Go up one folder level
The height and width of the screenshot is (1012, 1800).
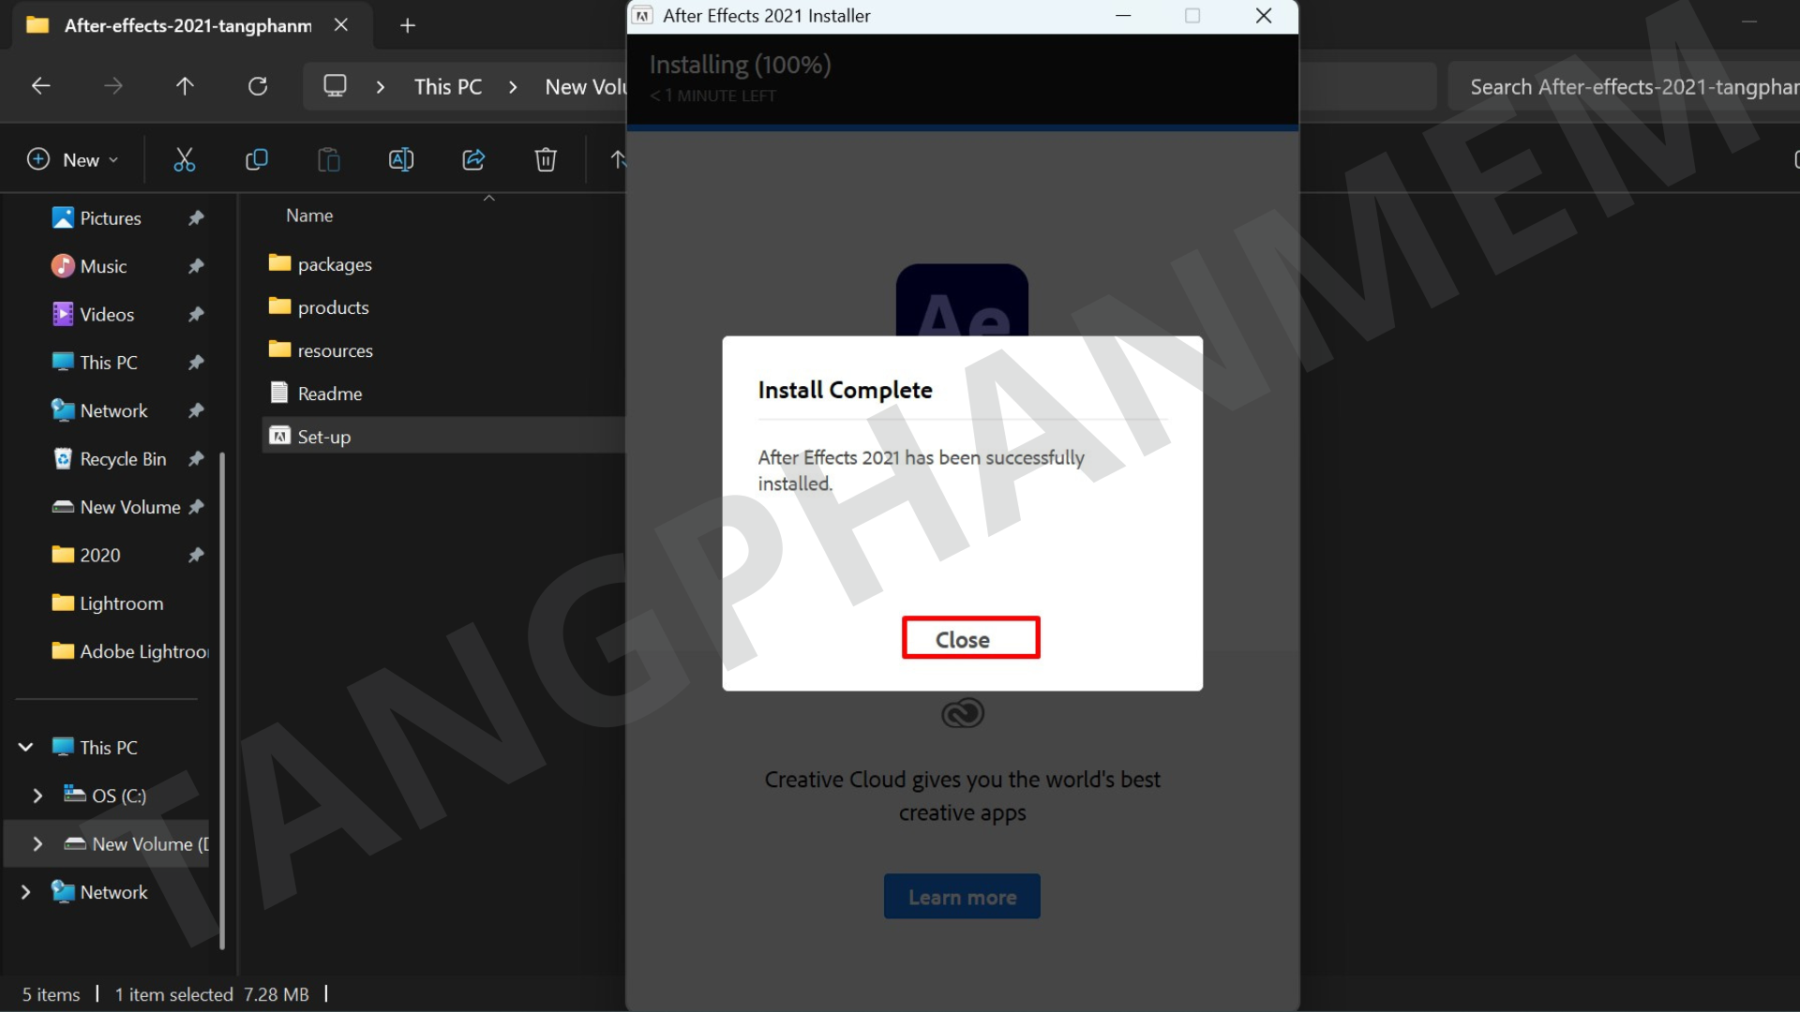[185, 86]
